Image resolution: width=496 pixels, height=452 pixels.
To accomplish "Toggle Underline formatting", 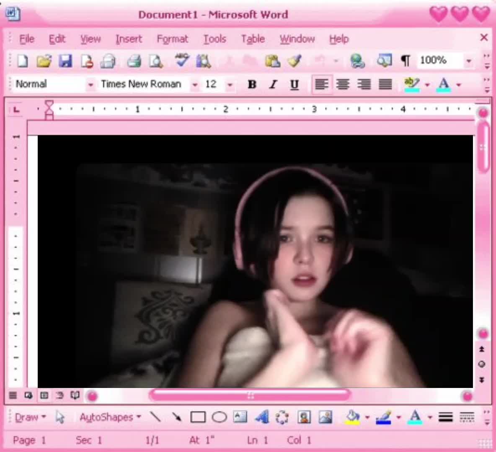I will point(294,85).
